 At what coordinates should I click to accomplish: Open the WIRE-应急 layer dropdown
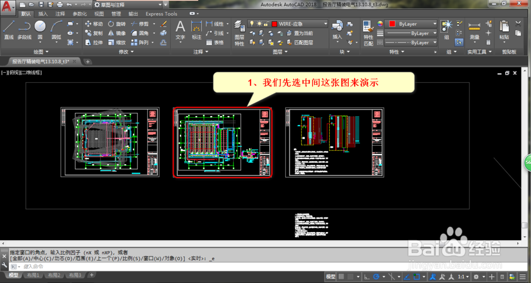point(325,24)
